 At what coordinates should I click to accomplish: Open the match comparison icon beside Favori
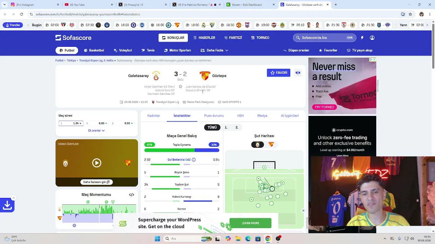click(298, 73)
